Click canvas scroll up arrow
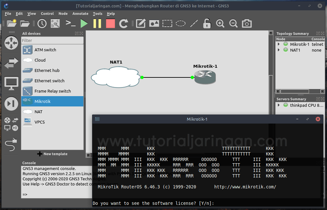This screenshot has height=210, width=327. 271,33
